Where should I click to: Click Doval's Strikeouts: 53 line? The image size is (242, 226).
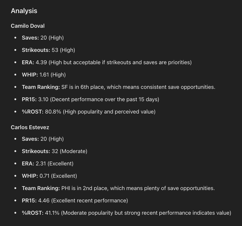48,50
